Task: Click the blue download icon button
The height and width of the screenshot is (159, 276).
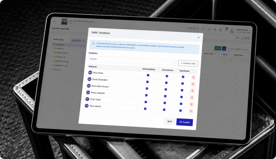Action: click(x=224, y=49)
